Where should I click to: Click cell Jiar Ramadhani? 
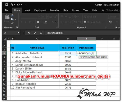(x=37, y=88)
